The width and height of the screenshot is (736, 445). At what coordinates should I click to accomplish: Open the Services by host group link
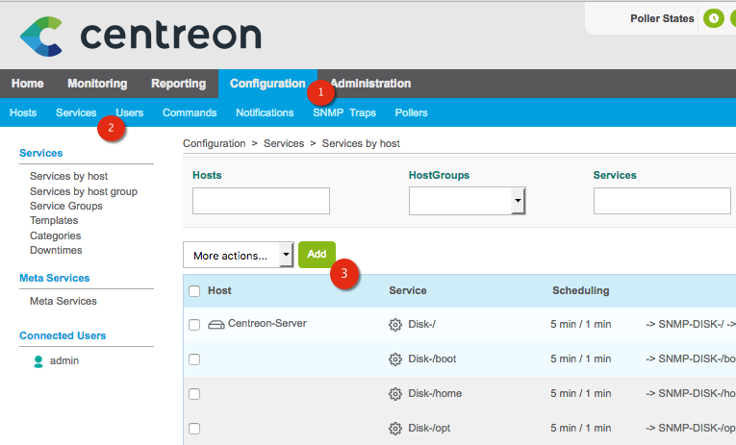84,191
